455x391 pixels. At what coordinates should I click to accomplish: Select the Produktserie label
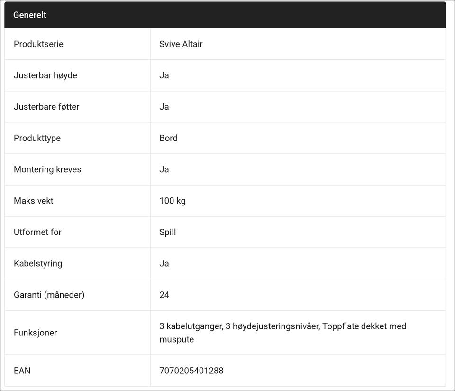[38, 44]
